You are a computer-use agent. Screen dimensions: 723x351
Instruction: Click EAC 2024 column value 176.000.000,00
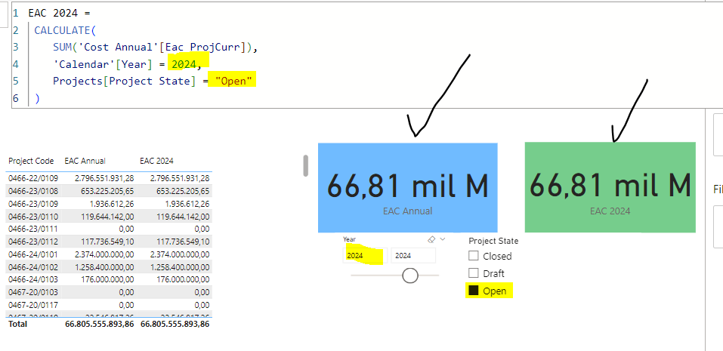click(x=183, y=279)
